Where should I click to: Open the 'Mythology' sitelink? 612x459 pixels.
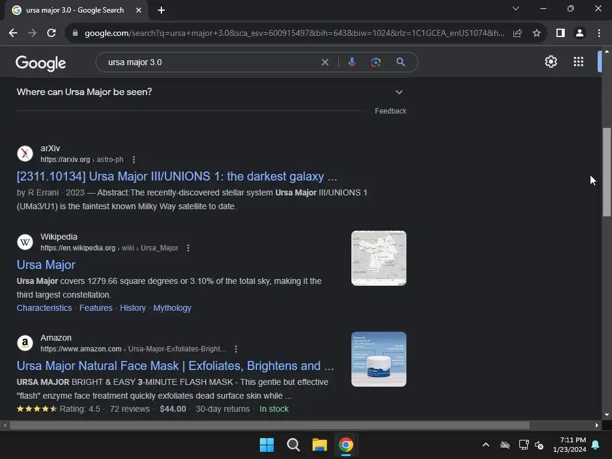[x=172, y=308]
